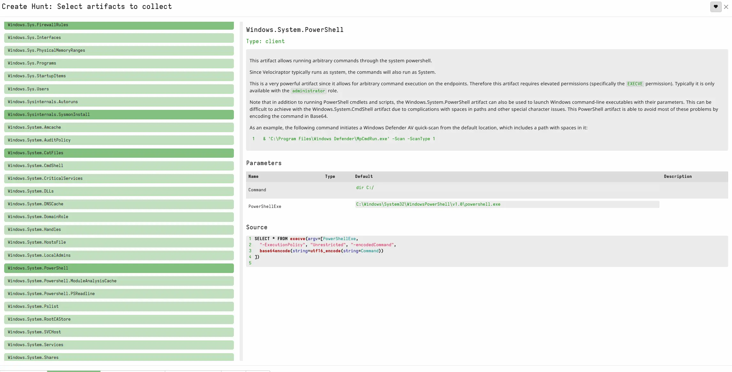Choose Windows.Sys.PhysicalMemoryRanges from the list
The width and height of the screenshot is (732, 372).
pyautogui.click(x=119, y=50)
